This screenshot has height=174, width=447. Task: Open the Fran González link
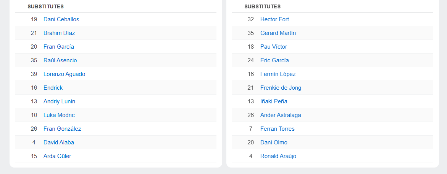[62, 129]
